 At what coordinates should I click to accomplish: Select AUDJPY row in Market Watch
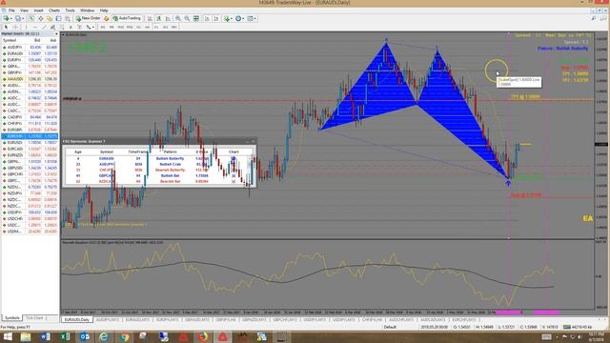(x=30, y=48)
